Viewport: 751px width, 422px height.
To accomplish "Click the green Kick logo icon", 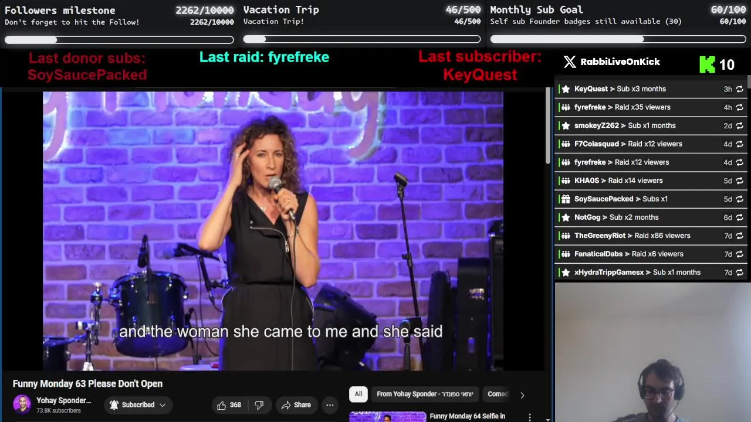I will coord(707,64).
